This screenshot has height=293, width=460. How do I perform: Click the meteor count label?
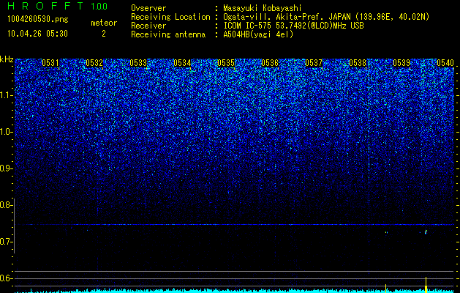tap(104, 23)
